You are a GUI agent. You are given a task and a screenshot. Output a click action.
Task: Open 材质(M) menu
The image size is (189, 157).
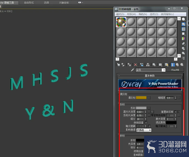(x=132, y=14)
